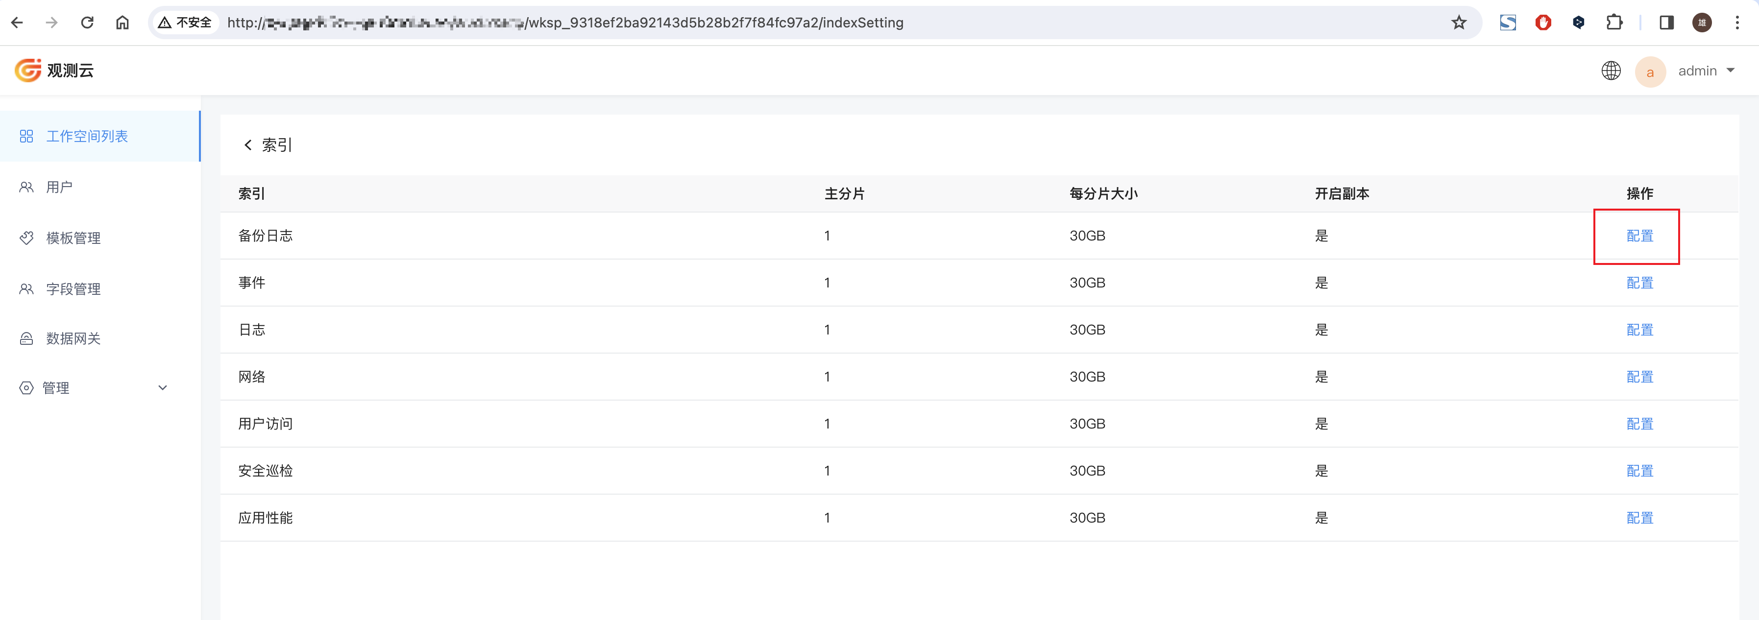Click the 30GB value in the 备份日志 row

[x=1087, y=236]
